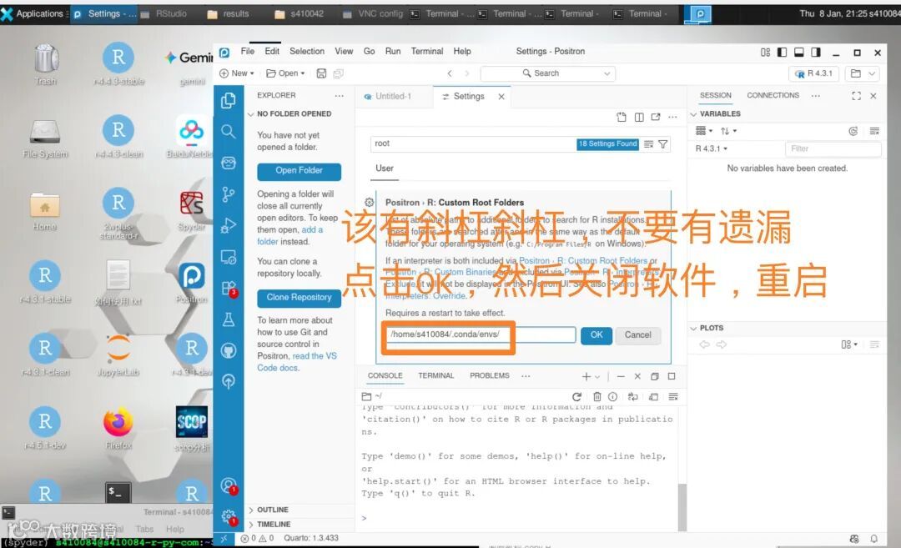Click the variables Filter field
The image size is (901, 548).
[x=833, y=148]
